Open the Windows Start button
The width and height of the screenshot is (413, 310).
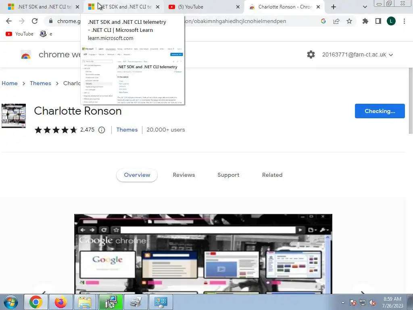point(10,302)
